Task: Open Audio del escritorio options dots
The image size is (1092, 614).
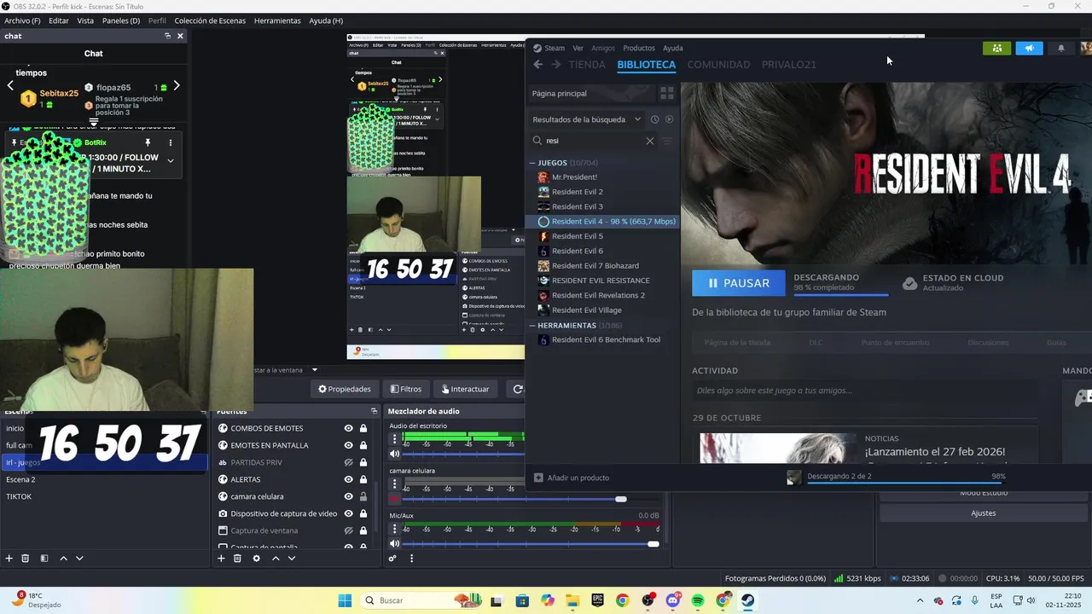Action: point(395,439)
